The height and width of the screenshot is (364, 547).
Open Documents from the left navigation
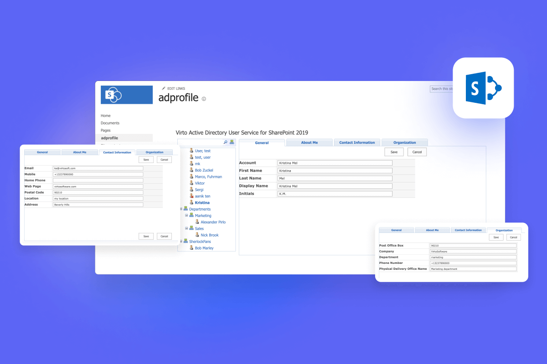tap(110, 122)
